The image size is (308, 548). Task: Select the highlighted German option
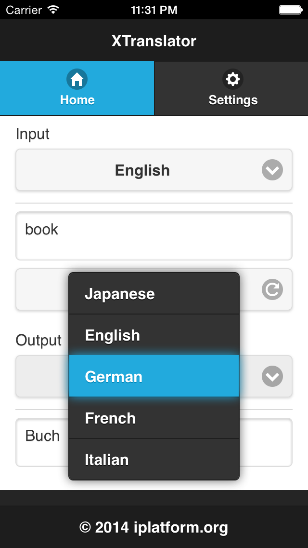[154, 376]
